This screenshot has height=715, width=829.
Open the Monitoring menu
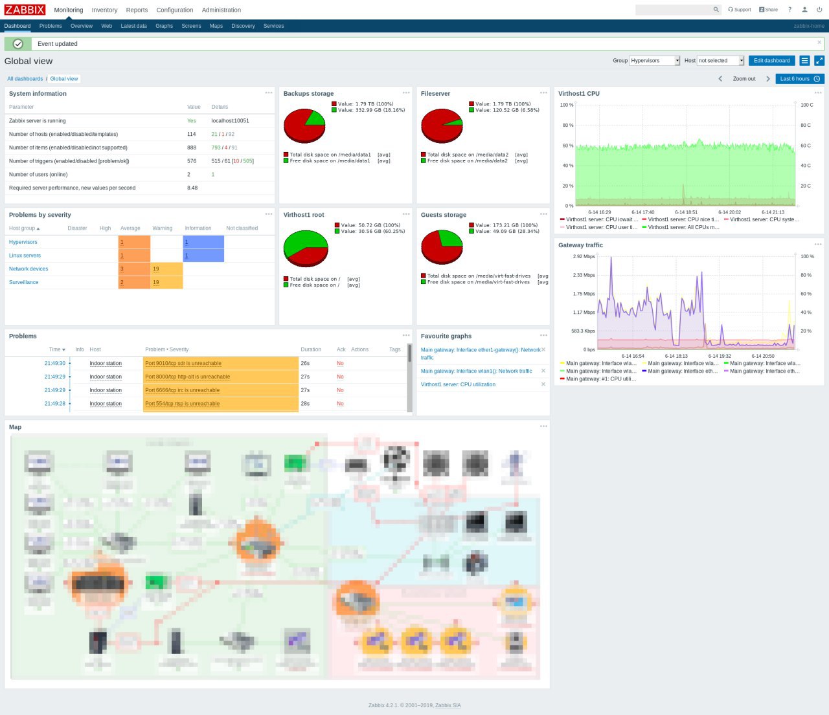pos(69,10)
